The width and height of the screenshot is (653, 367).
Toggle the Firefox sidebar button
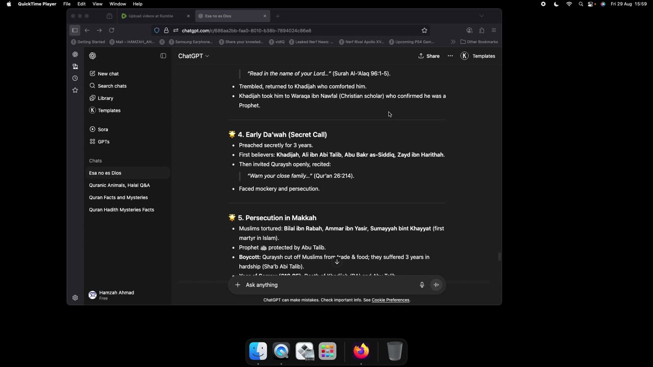[x=74, y=30]
